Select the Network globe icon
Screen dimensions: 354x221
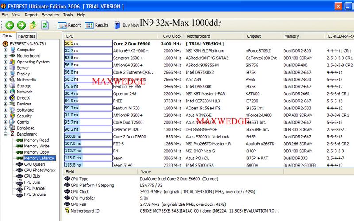(12, 92)
